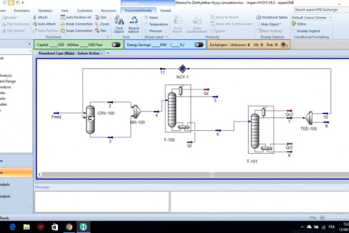349x233 pixels.
Task: Select the Pan tool
Action: [100, 31]
